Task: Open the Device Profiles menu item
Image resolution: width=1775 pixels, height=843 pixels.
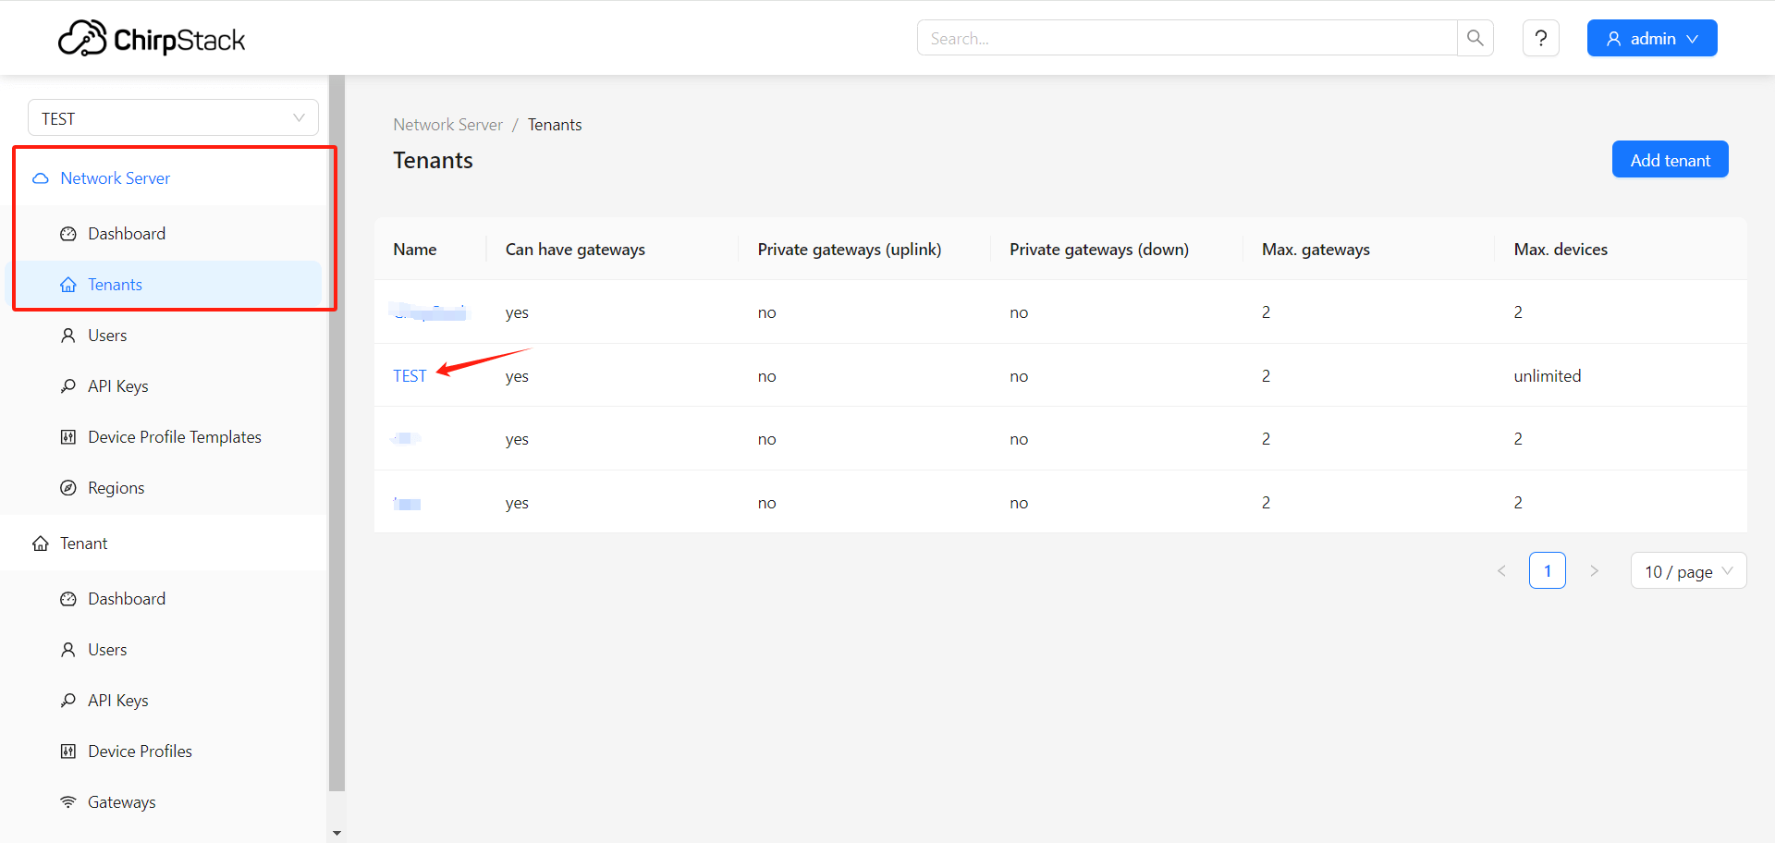Action: (165, 751)
